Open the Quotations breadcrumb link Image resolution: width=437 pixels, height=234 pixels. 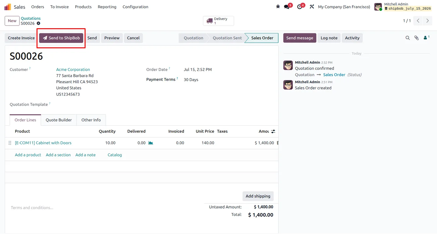31,18
